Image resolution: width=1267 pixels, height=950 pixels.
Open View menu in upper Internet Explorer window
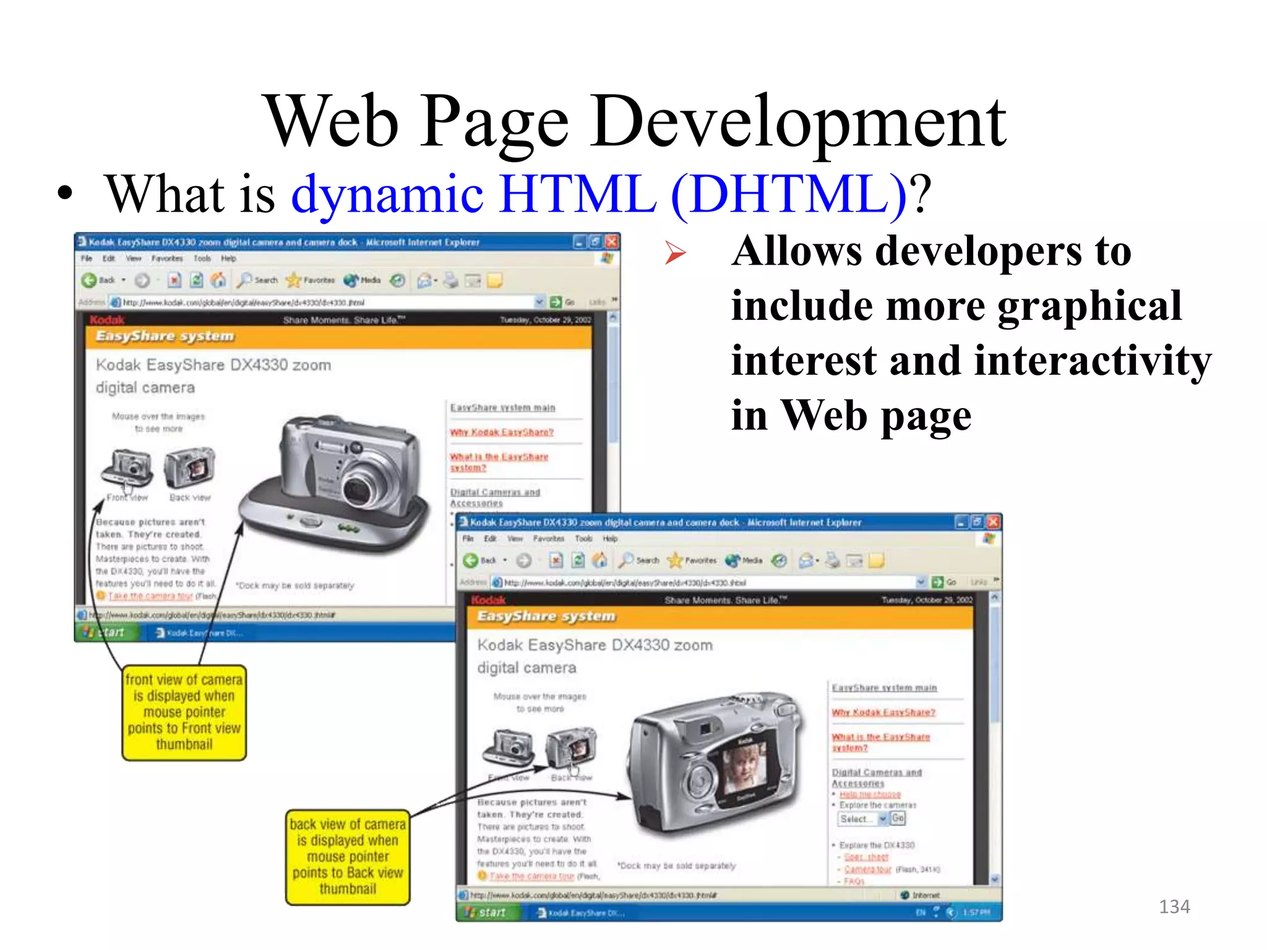pyautogui.click(x=134, y=259)
